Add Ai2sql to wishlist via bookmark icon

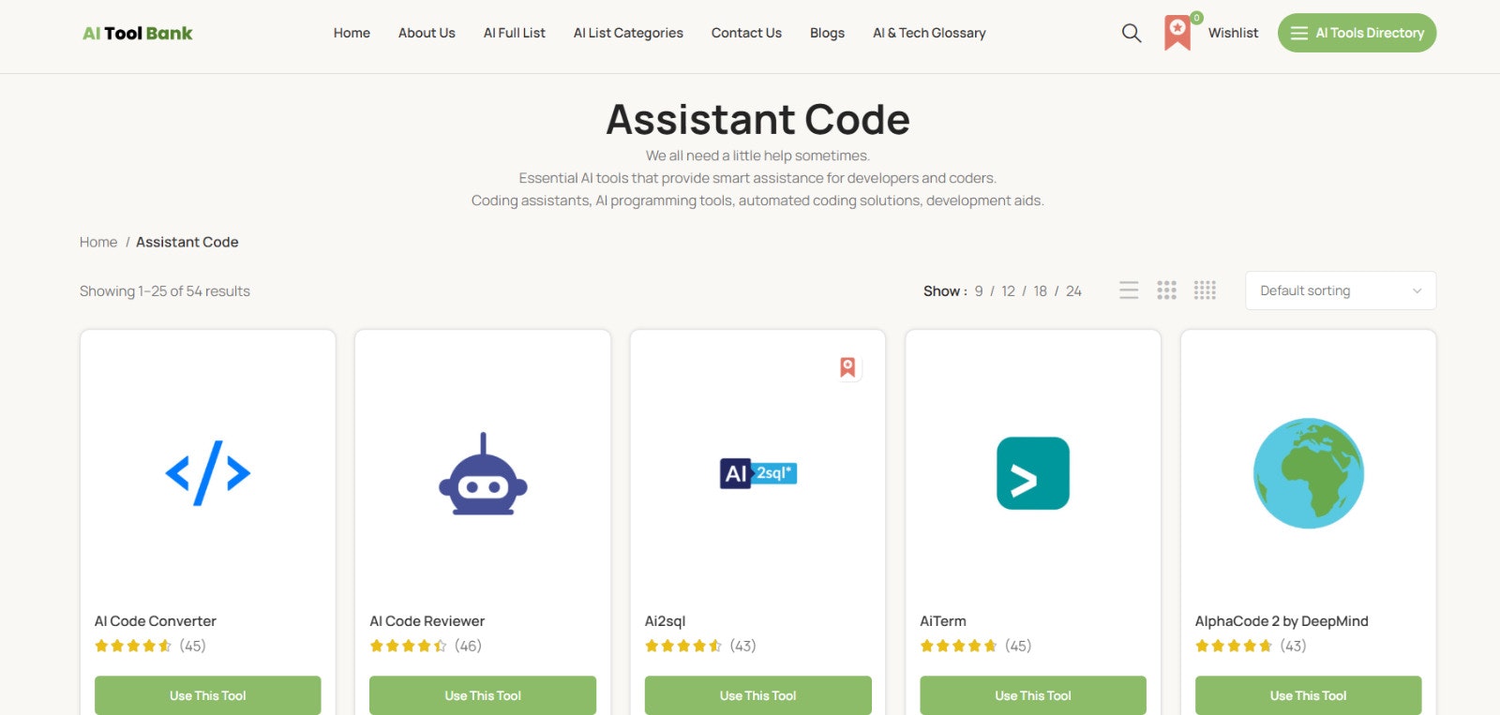[847, 367]
